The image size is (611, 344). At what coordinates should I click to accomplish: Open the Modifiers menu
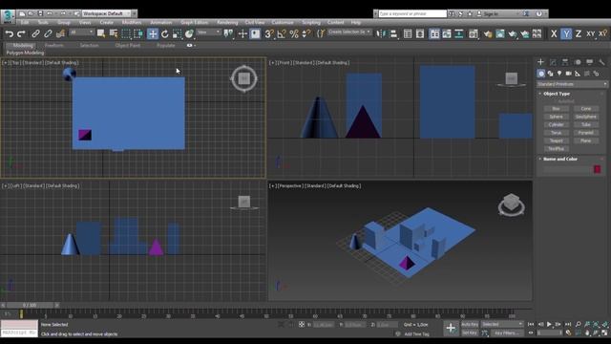point(132,23)
